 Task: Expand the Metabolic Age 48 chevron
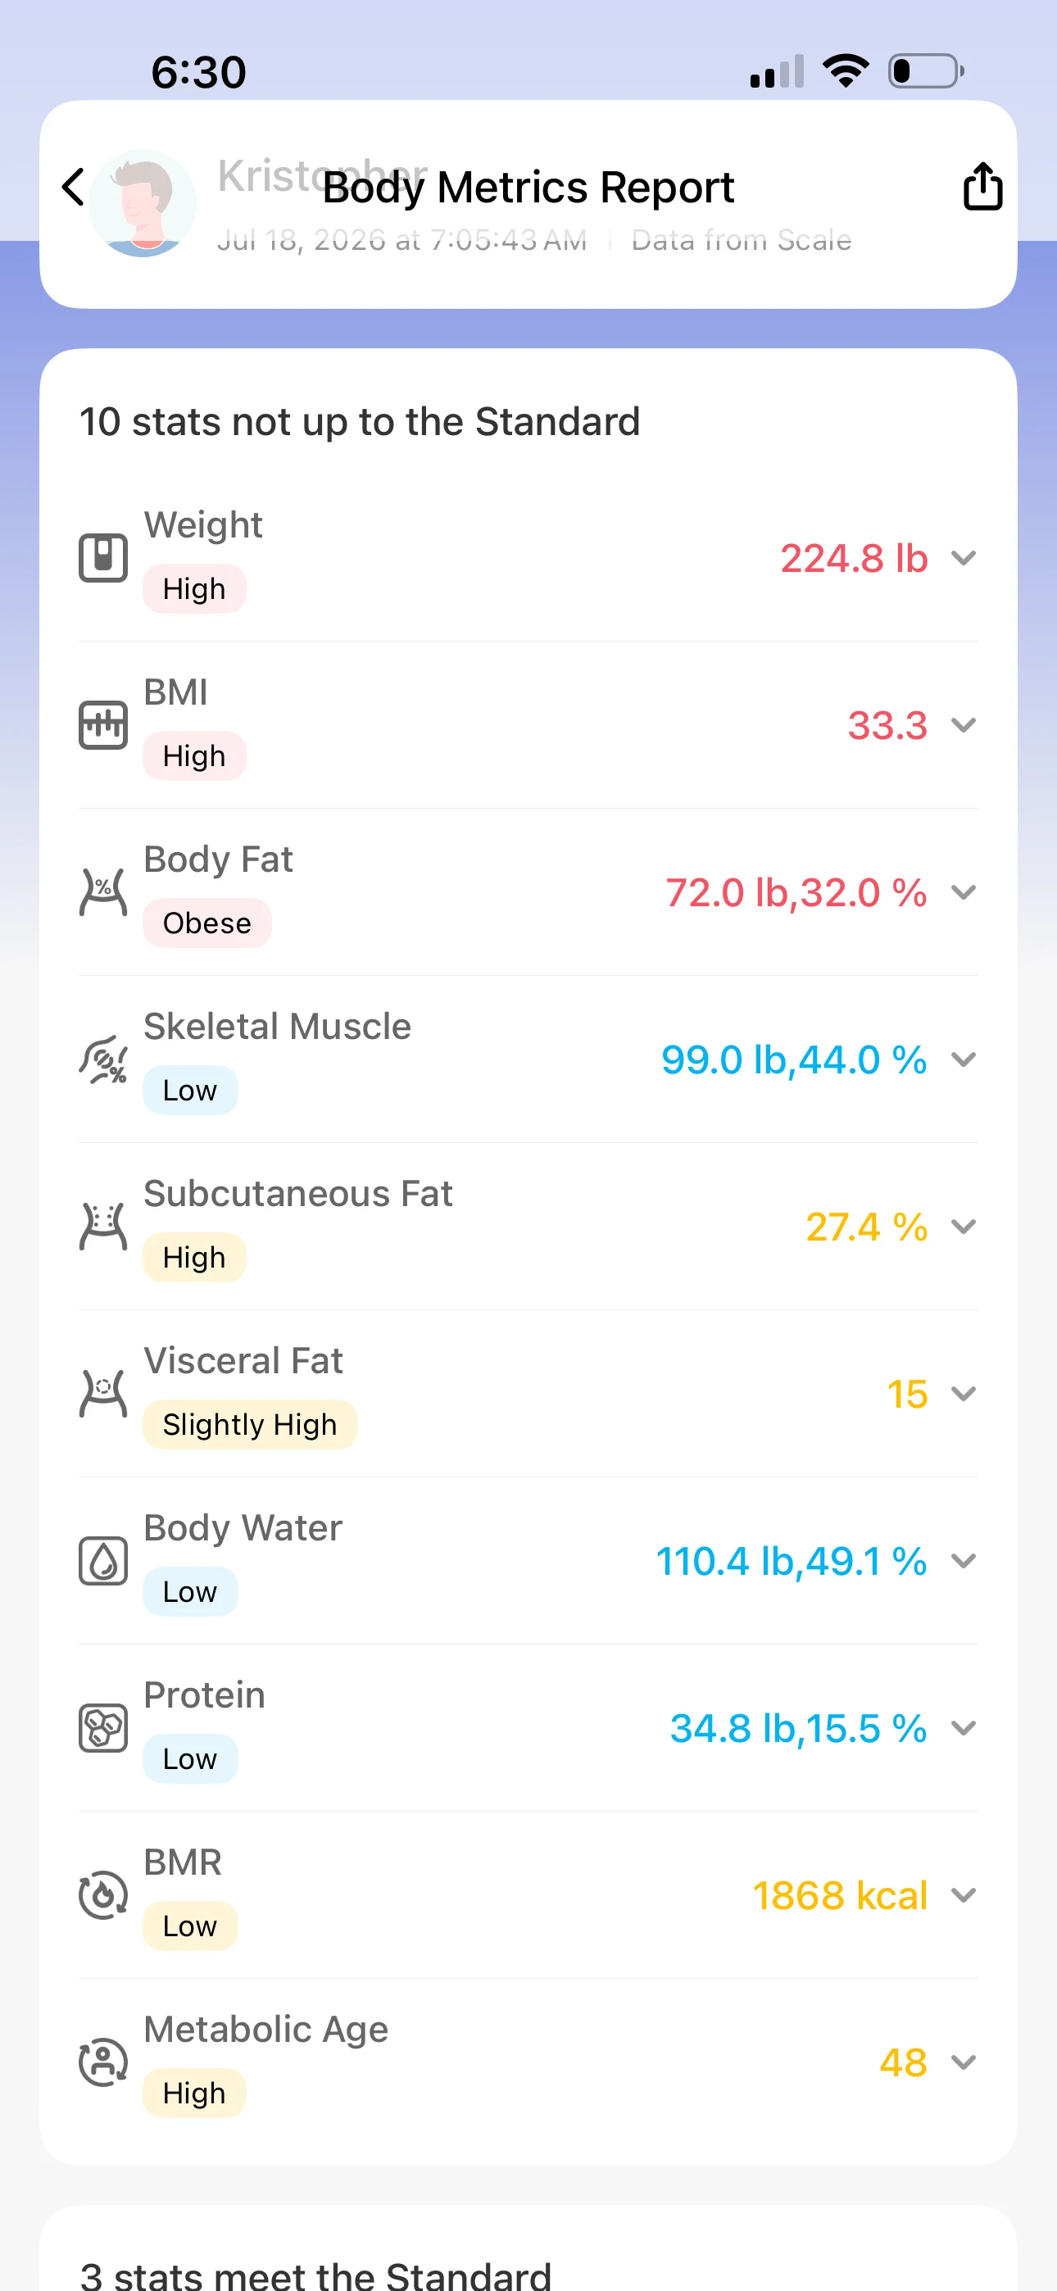964,2063
